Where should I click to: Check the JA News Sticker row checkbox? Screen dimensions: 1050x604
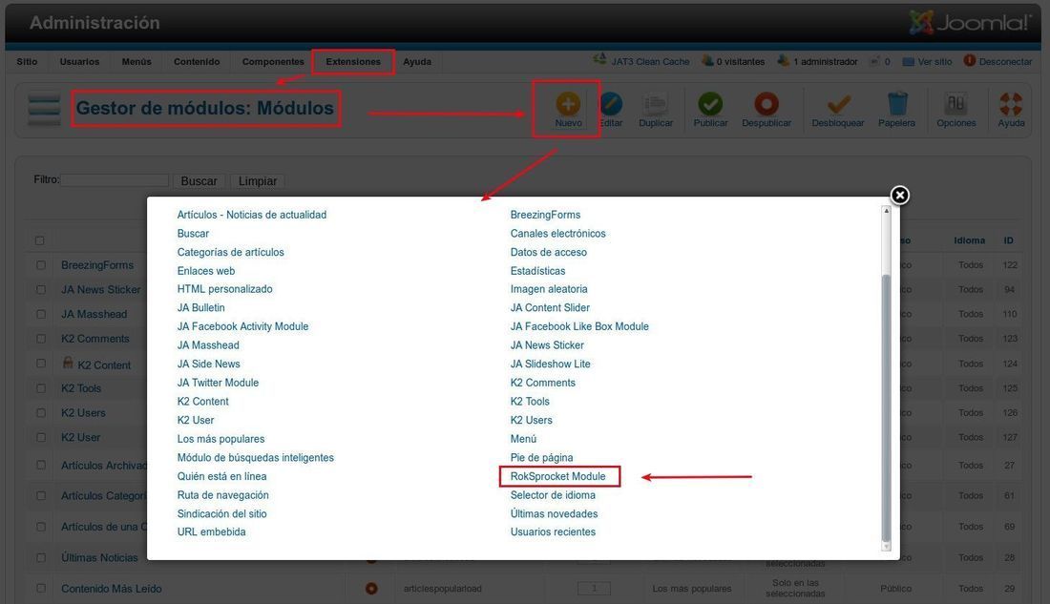pos(41,290)
